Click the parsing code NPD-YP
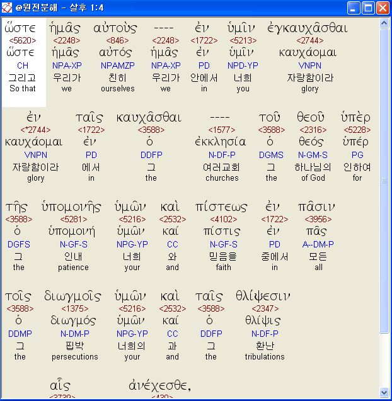This screenshot has width=392, height=401. coord(243,65)
